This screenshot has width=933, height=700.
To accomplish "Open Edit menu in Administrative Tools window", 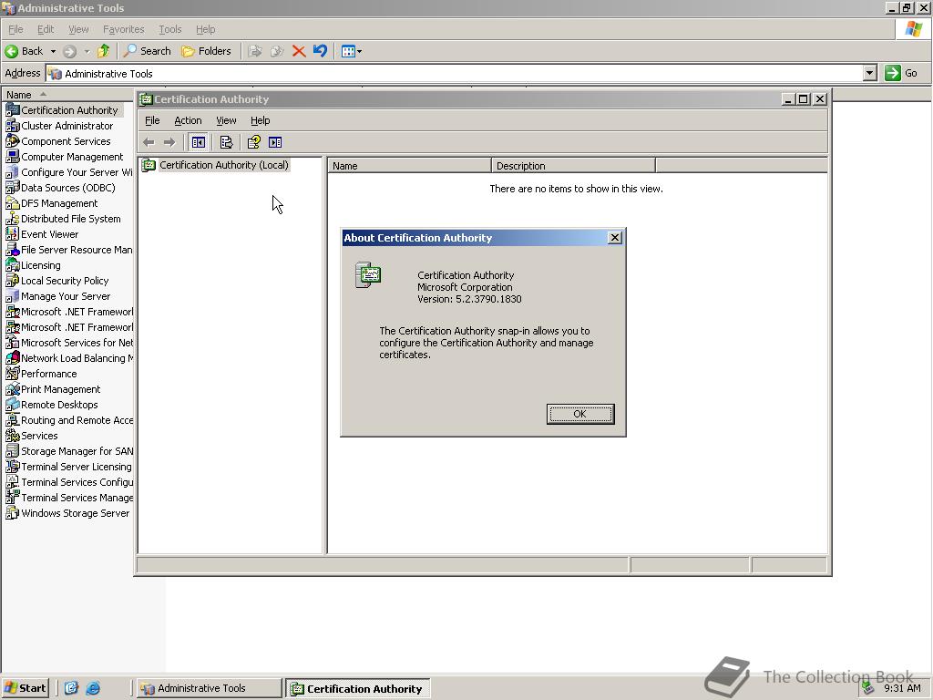I will [x=46, y=29].
